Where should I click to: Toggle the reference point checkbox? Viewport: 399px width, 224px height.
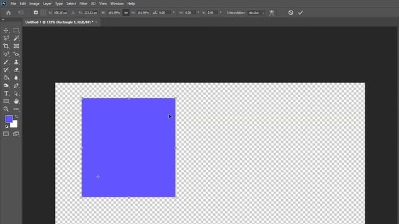click(36, 12)
